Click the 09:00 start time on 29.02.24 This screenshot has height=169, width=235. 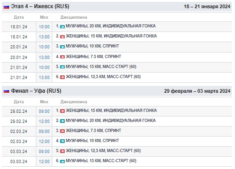pos(44,111)
